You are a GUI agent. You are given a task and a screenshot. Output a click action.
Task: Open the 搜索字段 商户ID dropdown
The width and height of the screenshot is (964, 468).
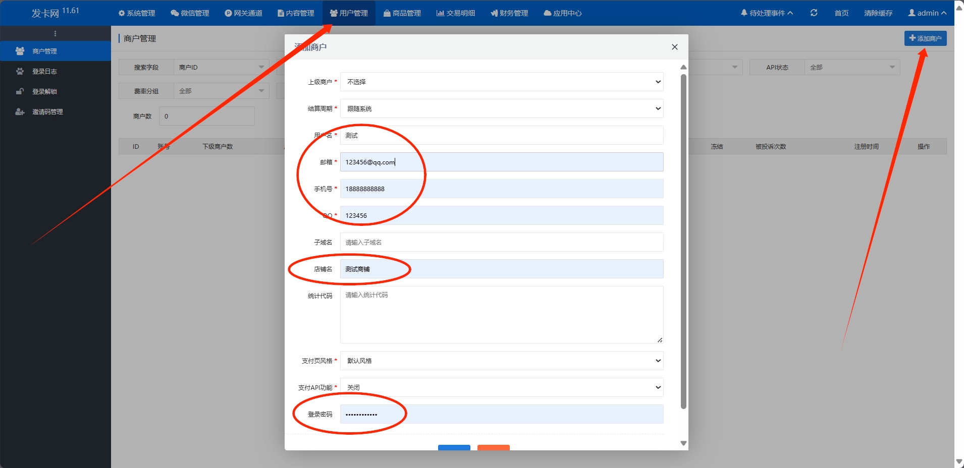click(x=222, y=67)
